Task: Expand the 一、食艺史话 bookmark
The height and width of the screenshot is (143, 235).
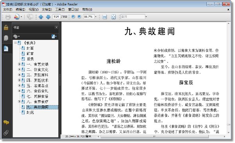Action: [19, 64]
